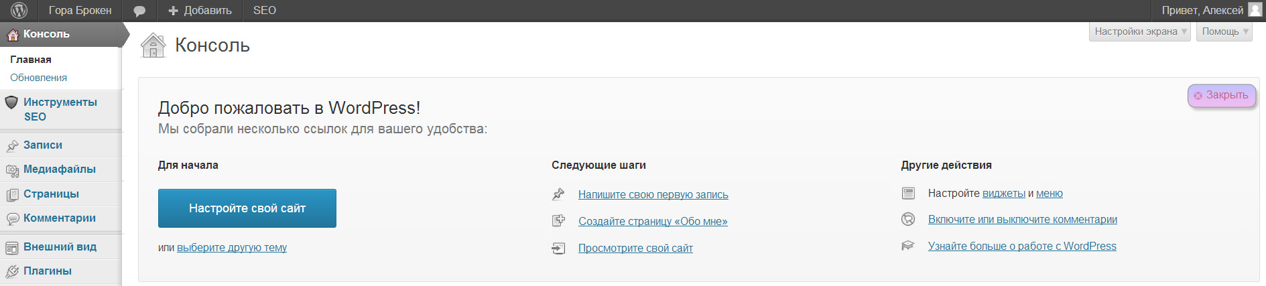Open Просмотрите свой сайт link

[x=635, y=248]
